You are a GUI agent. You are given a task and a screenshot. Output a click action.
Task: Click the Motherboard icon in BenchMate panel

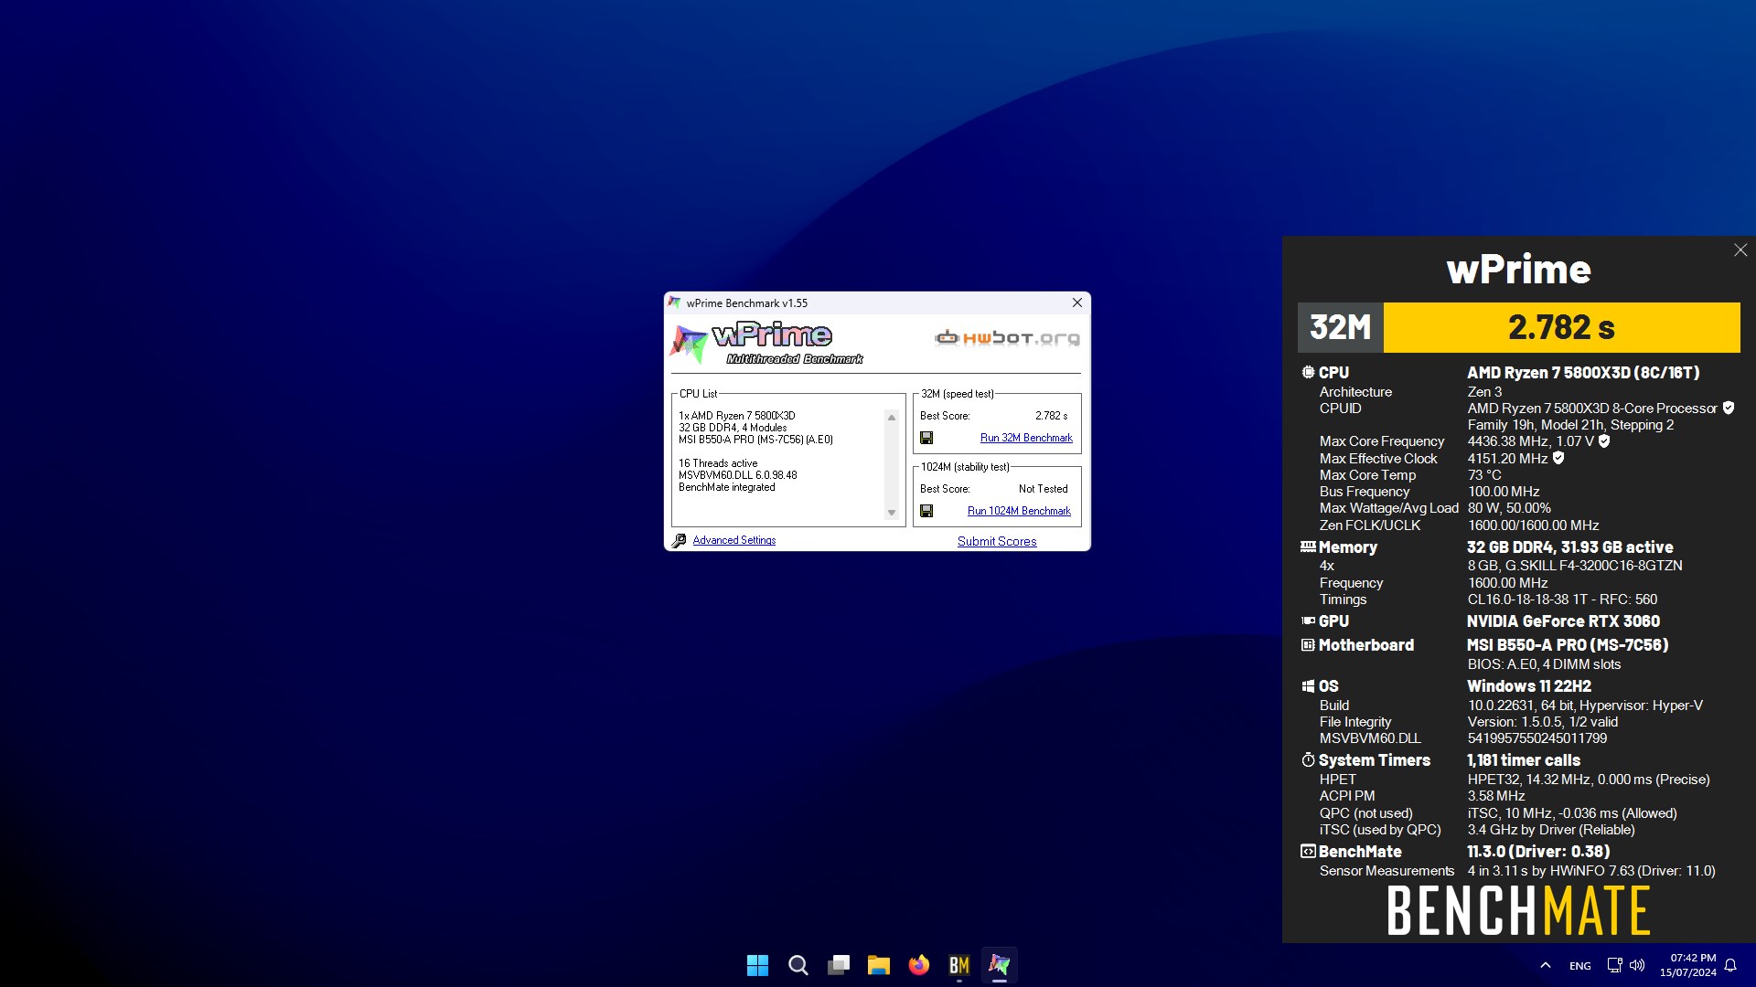[1308, 645]
